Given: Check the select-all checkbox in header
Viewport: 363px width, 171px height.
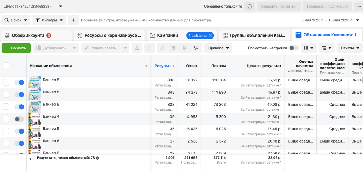Looking at the screenshot, I should [x=6, y=66].
